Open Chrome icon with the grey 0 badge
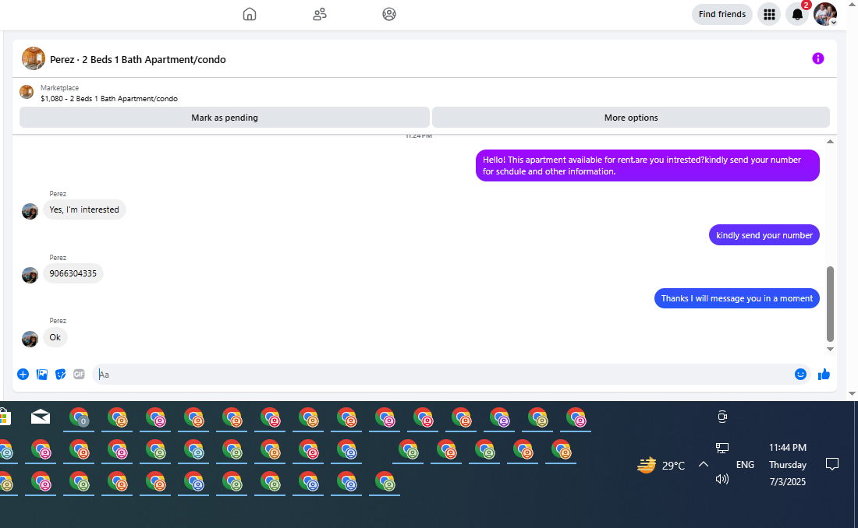Image resolution: width=858 pixels, height=528 pixels. click(80, 418)
